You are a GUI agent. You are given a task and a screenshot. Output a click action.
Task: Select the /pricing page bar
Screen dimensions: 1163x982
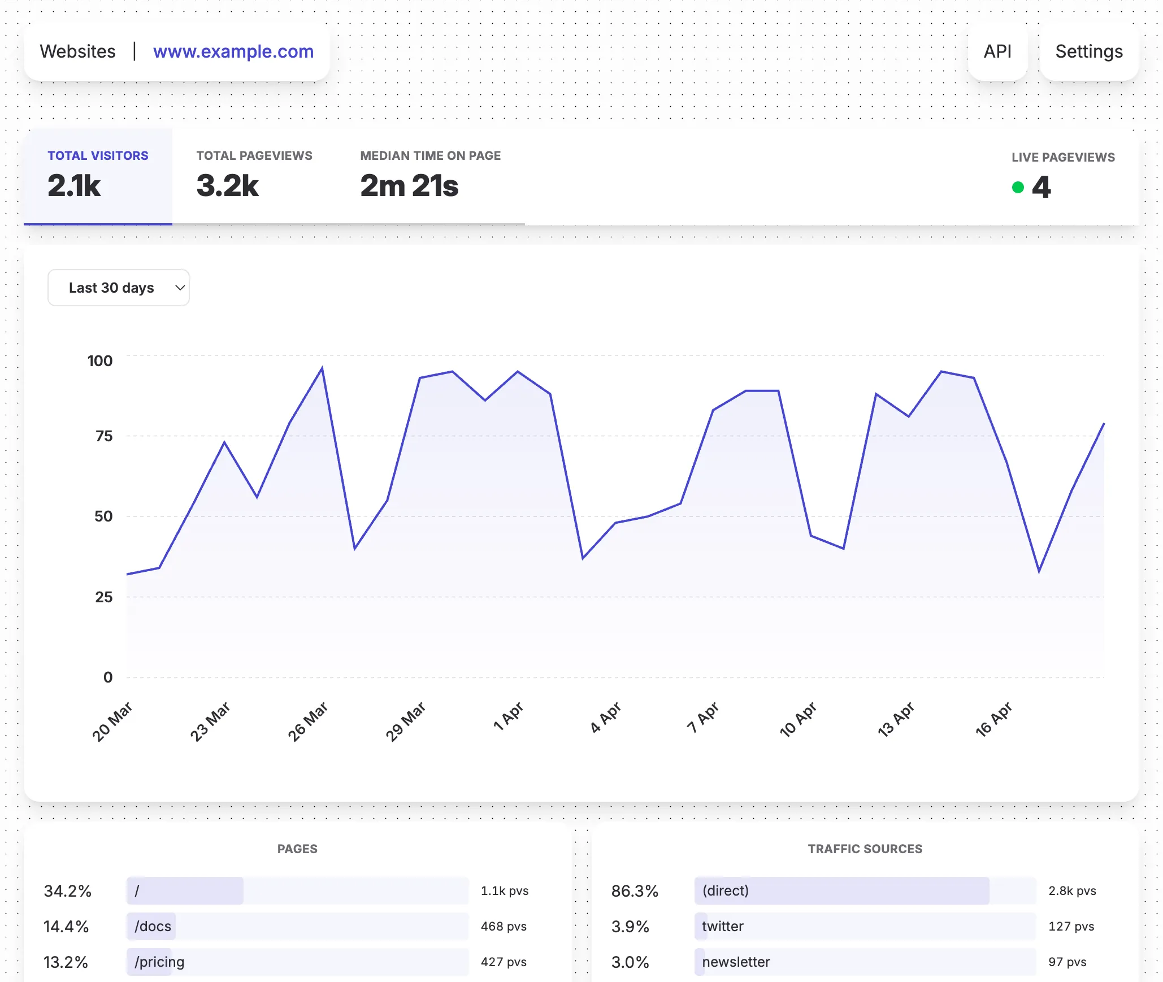click(297, 962)
